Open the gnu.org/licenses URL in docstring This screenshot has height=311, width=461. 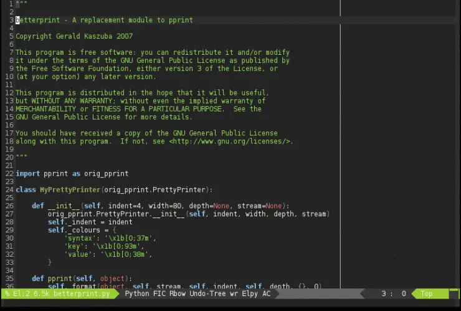229,141
